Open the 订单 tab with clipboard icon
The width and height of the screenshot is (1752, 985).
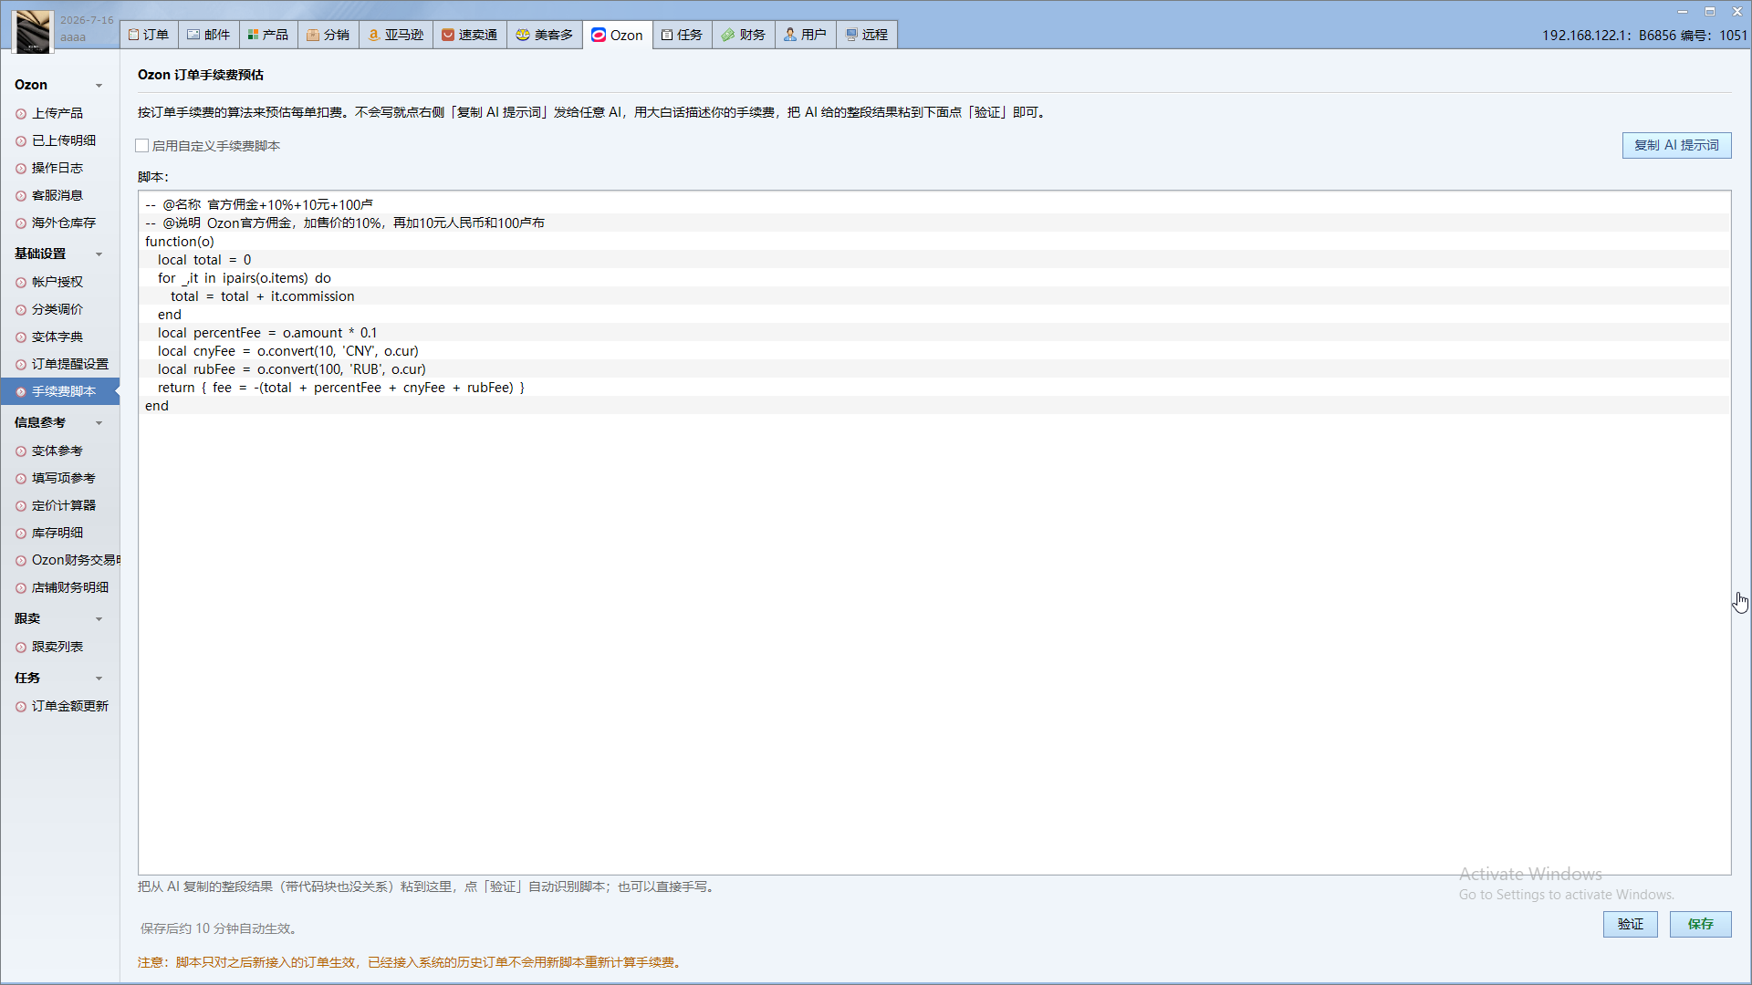click(150, 35)
